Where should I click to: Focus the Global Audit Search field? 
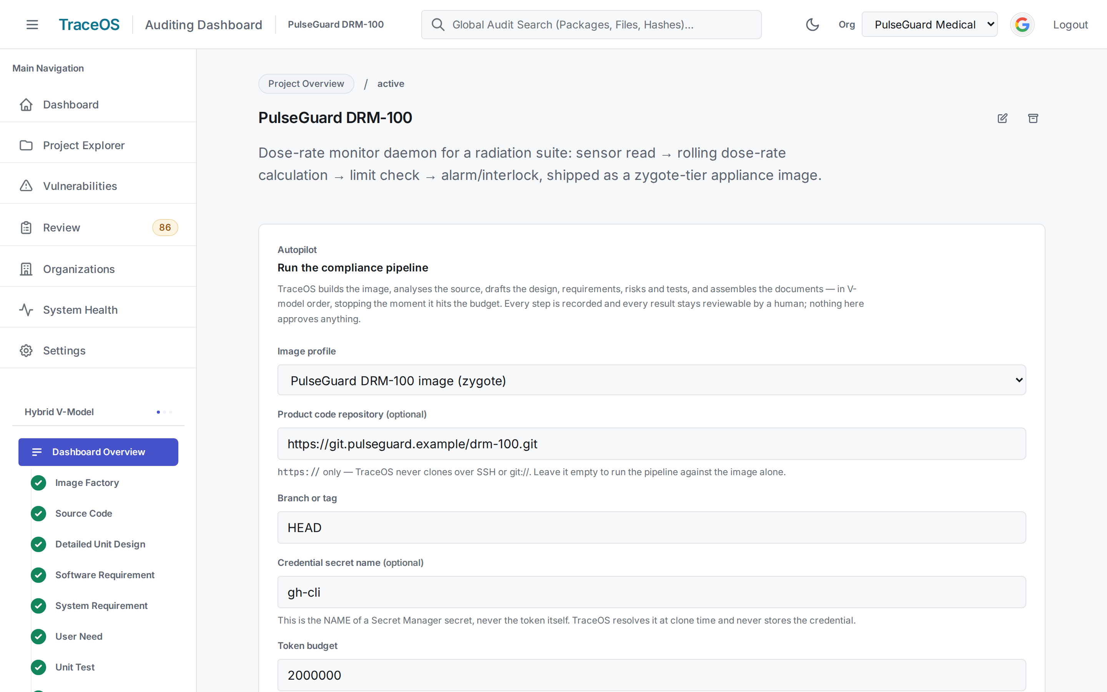coord(591,25)
